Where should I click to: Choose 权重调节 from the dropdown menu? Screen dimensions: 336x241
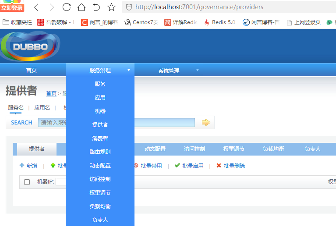point(100,192)
